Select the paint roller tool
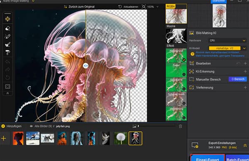This screenshot has width=249, height=161. coord(7,52)
